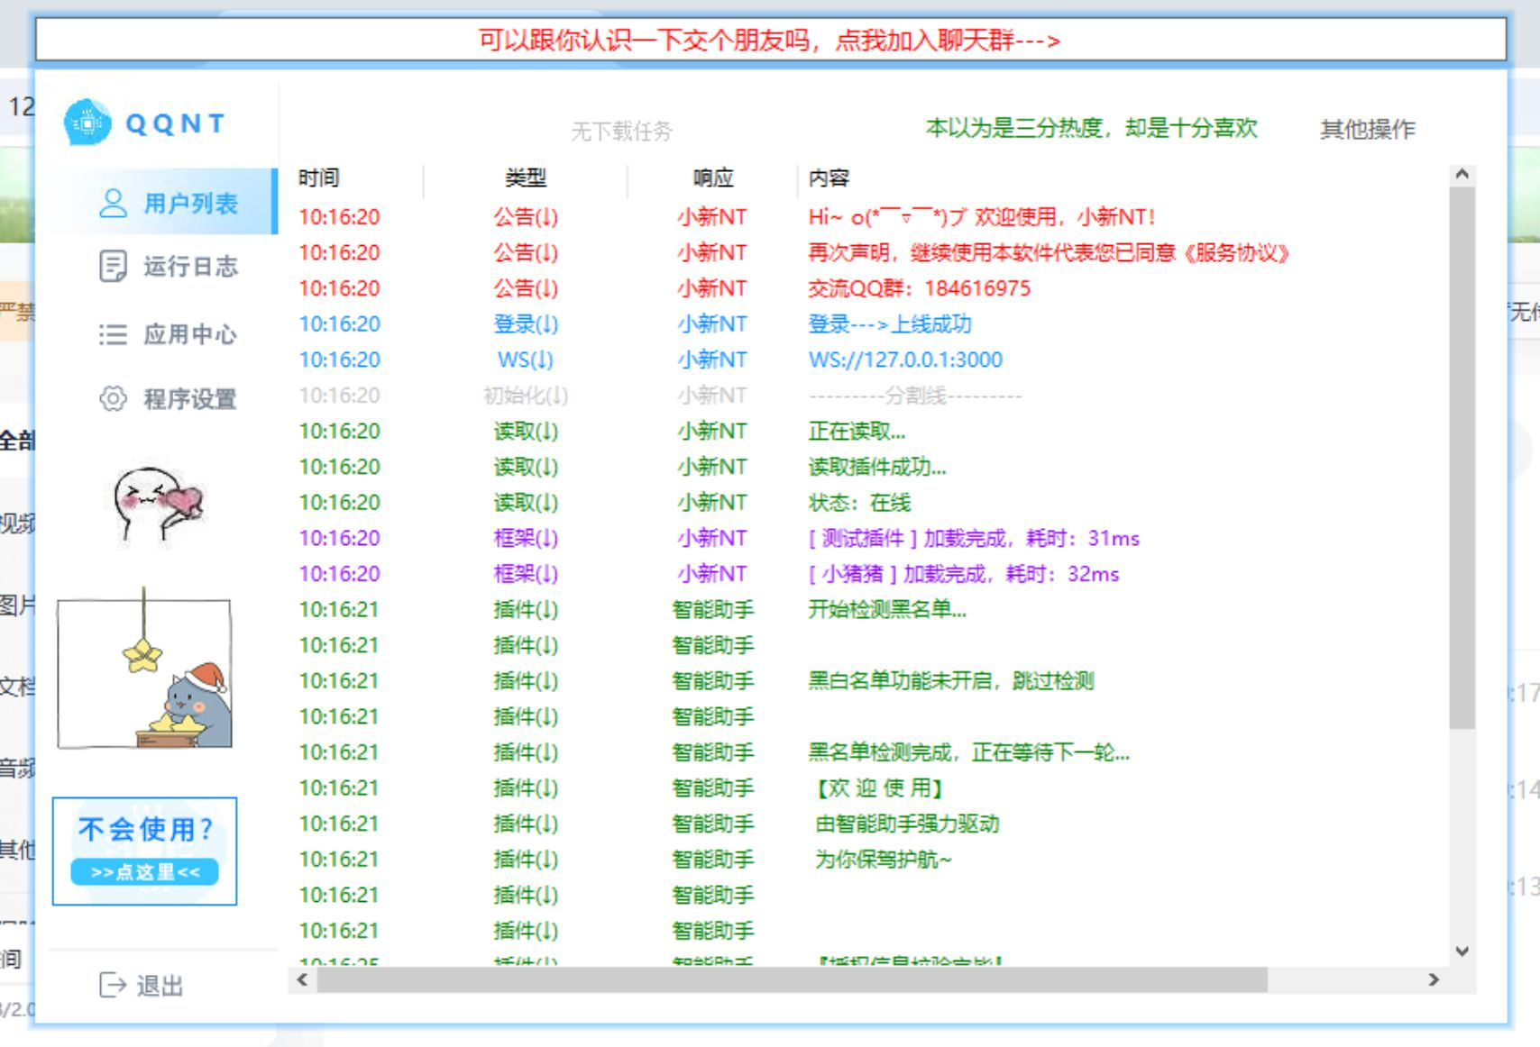The image size is (1540, 1047).
Task: Click the run log document icon
Action: click(x=113, y=267)
